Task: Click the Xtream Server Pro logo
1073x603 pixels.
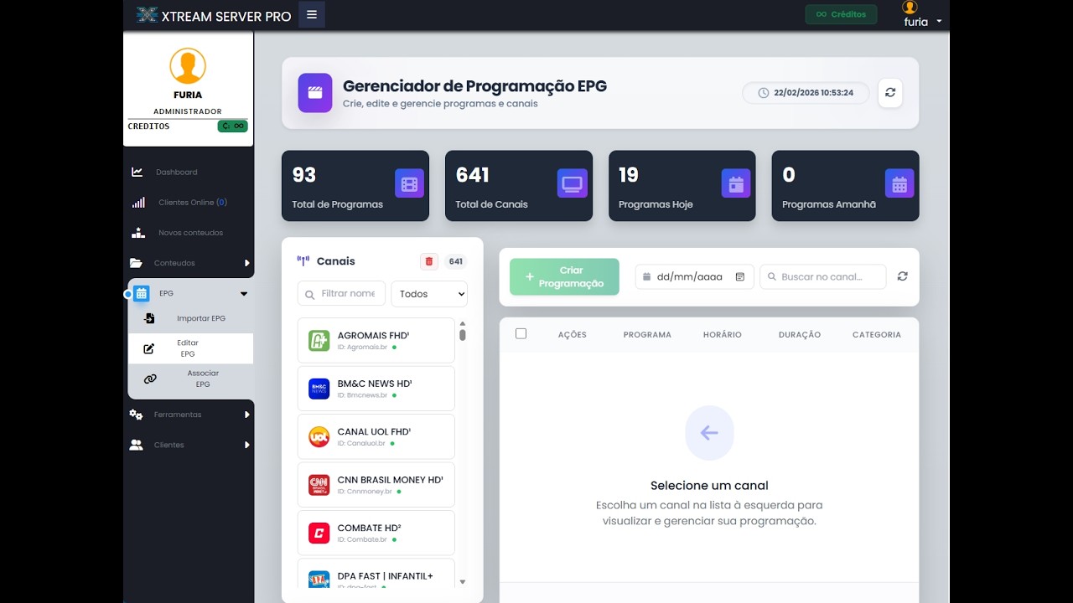Action: tap(214, 15)
